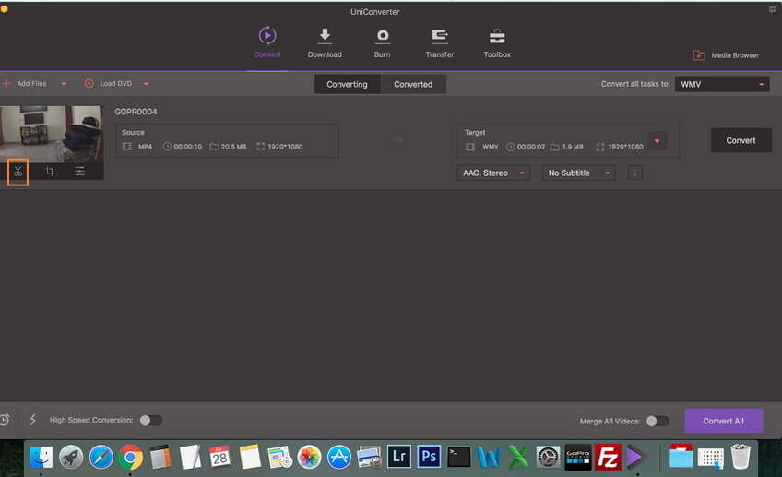
Task: Click the Convert All button
Action: pos(723,421)
